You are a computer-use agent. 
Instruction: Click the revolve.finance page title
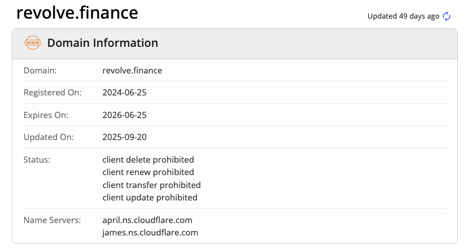pos(77,14)
